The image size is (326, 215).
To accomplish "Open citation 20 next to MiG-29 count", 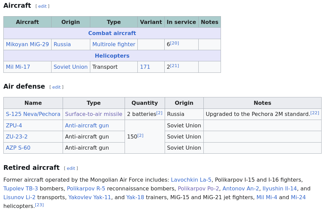I will 175,43.
